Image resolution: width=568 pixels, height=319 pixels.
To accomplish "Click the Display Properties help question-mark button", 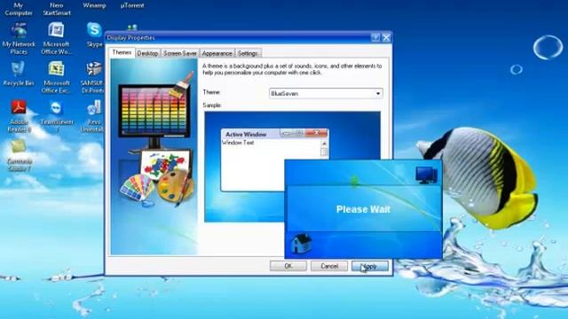I will point(375,37).
